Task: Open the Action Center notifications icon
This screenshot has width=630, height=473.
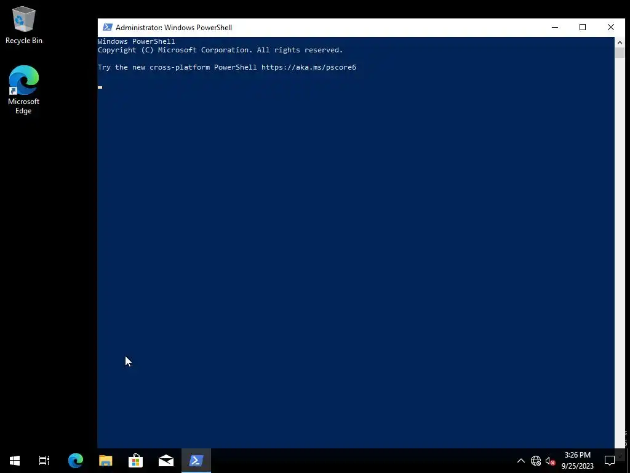Action: coord(610,461)
